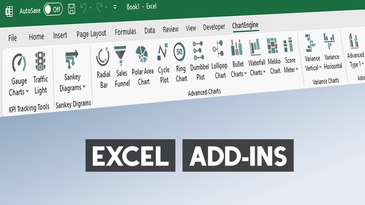The width and height of the screenshot is (365, 205).
Task: Switch to the Review tab
Action: 171,29
